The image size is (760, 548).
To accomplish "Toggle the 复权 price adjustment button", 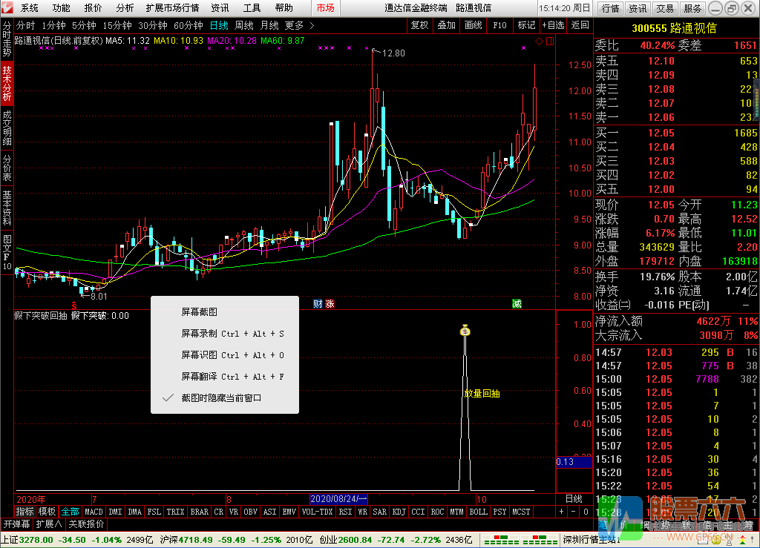I will [419, 25].
